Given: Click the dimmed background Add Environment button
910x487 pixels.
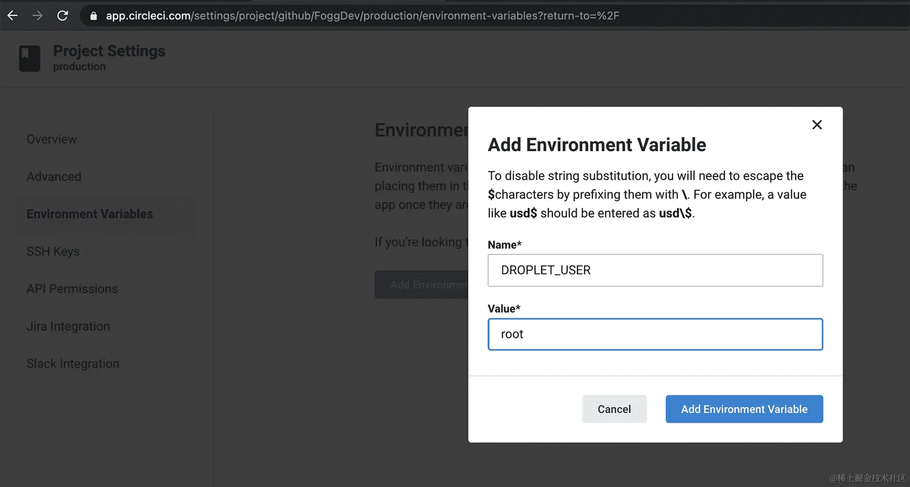Looking at the screenshot, I should click(x=421, y=285).
